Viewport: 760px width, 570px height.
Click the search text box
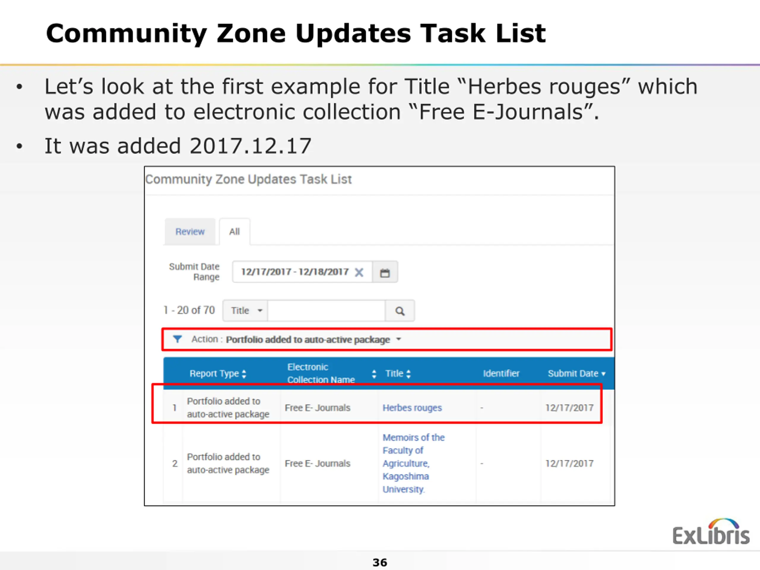[x=326, y=311]
